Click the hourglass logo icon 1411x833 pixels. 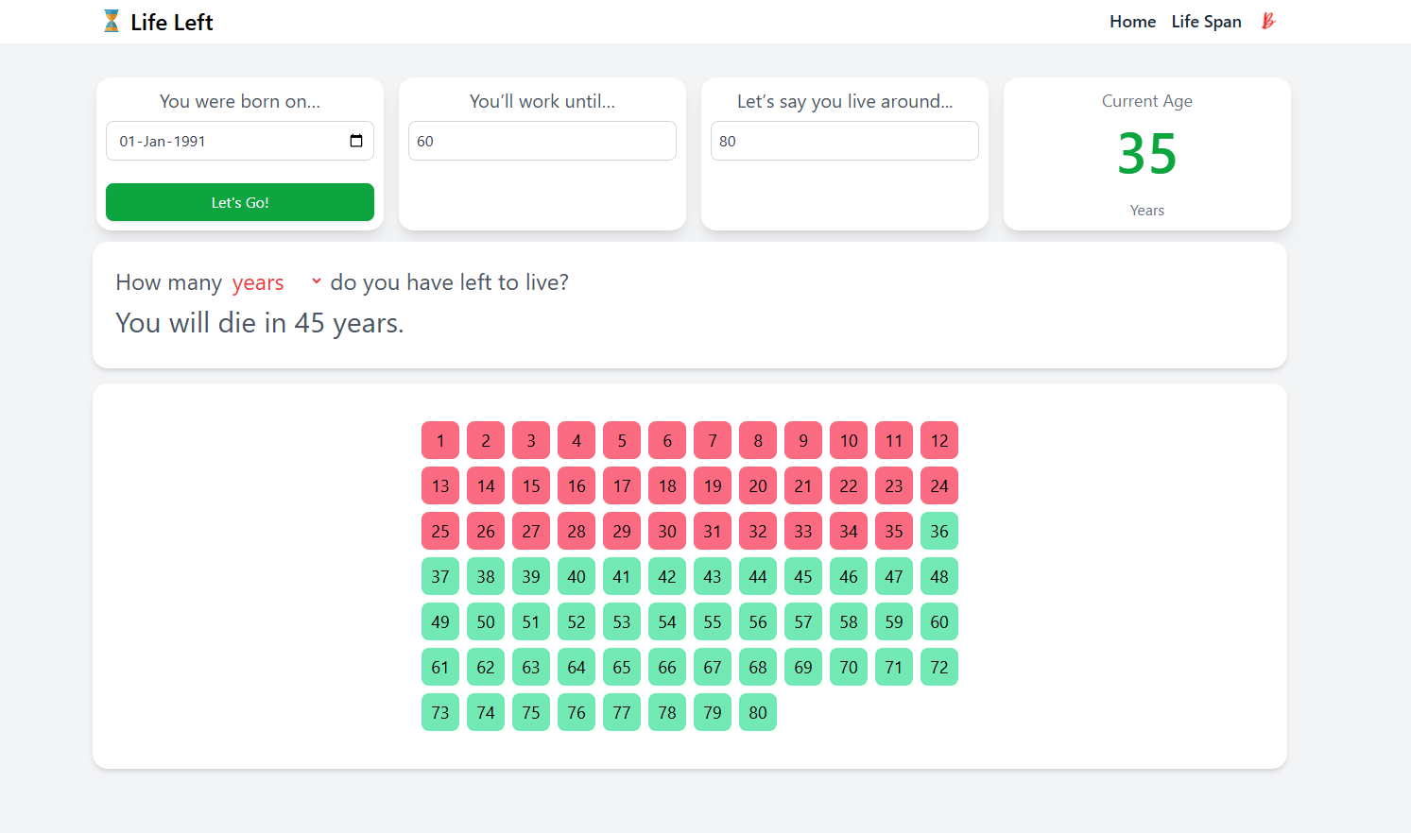coord(112,22)
